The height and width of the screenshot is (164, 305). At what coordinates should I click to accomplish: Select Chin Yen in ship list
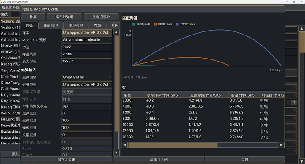[10, 77]
